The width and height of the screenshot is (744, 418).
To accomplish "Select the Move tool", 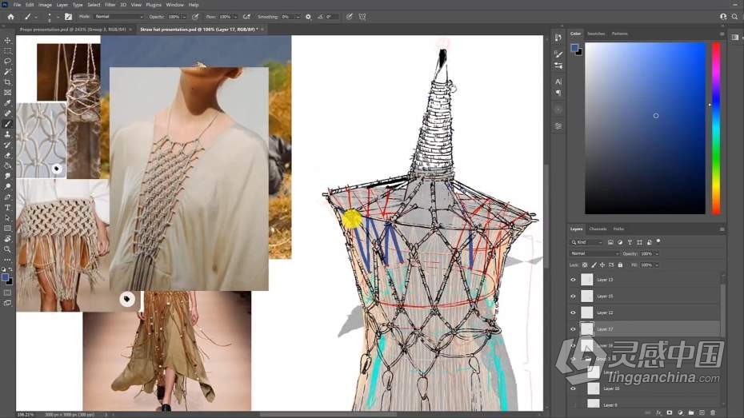I will pyautogui.click(x=8, y=40).
